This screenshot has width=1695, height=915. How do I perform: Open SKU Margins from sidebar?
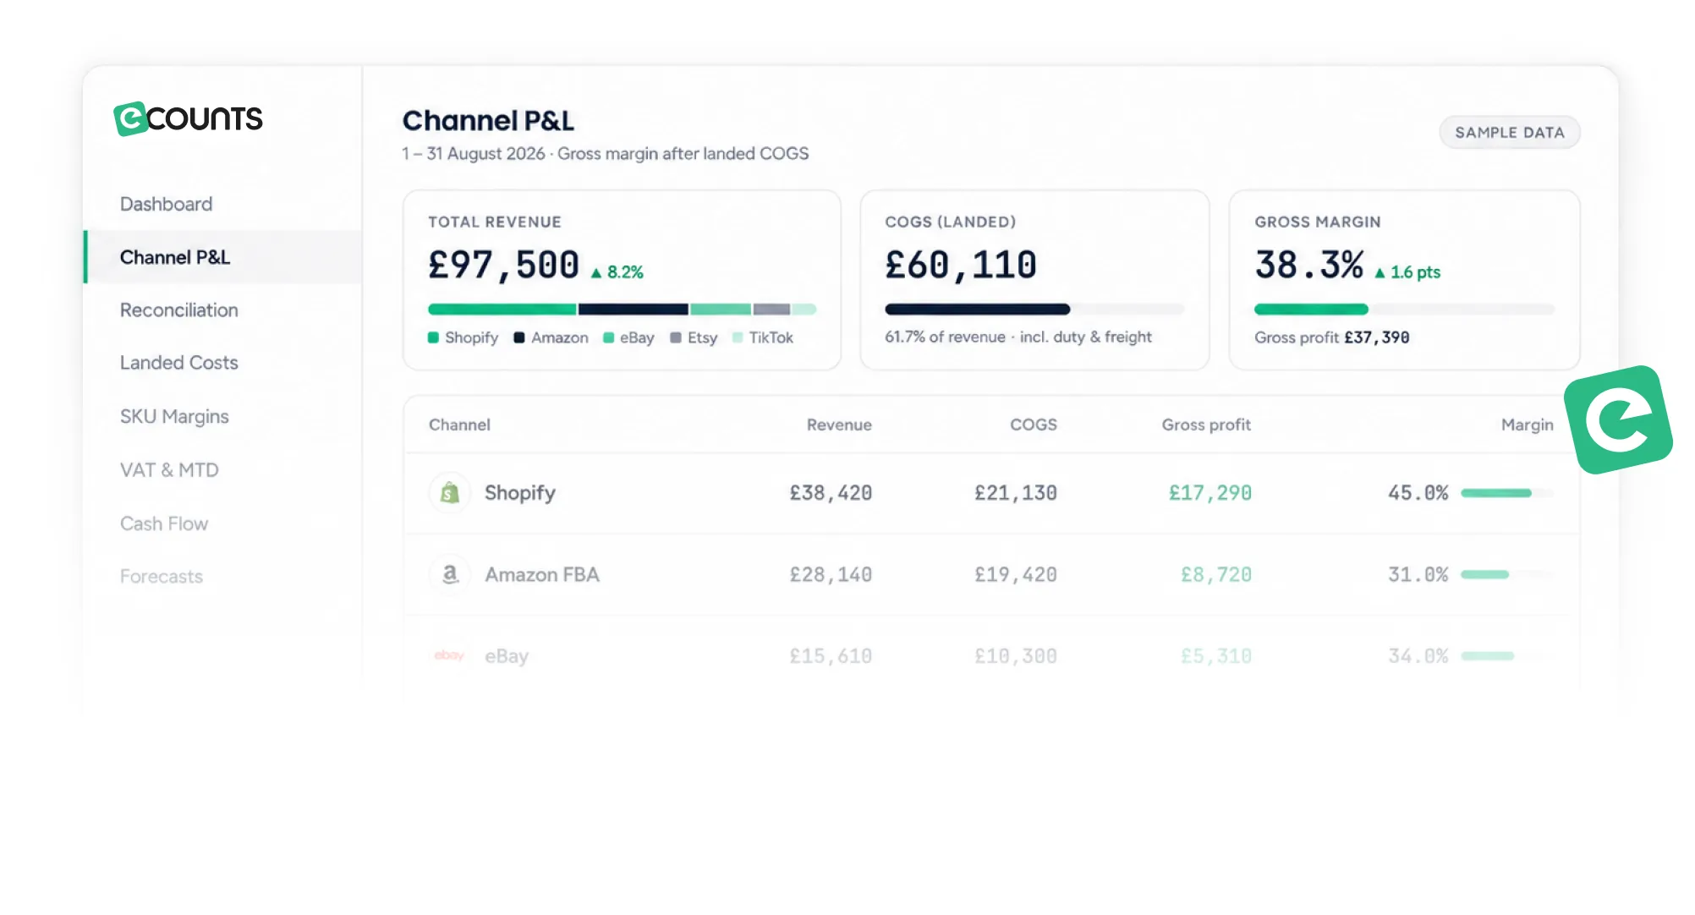pyautogui.click(x=174, y=416)
